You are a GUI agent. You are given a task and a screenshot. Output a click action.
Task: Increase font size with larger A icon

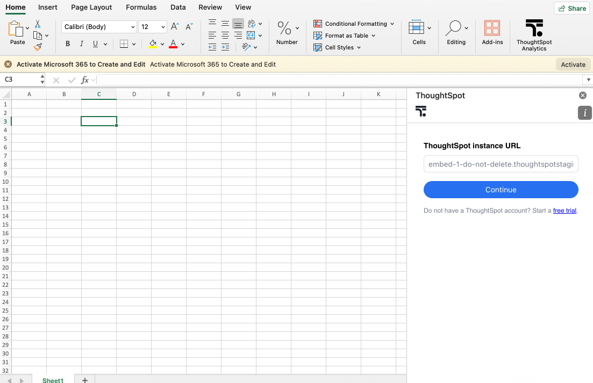tap(175, 26)
